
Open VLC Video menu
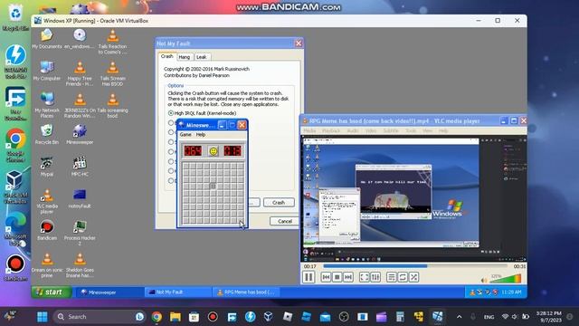(x=371, y=130)
